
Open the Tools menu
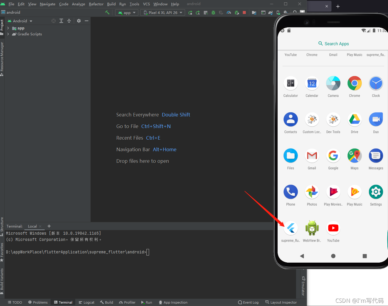pyautogui.click(x=134, y=4)
